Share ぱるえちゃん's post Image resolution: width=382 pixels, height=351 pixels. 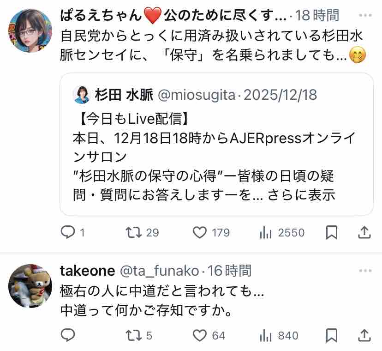tap(364, 232)
